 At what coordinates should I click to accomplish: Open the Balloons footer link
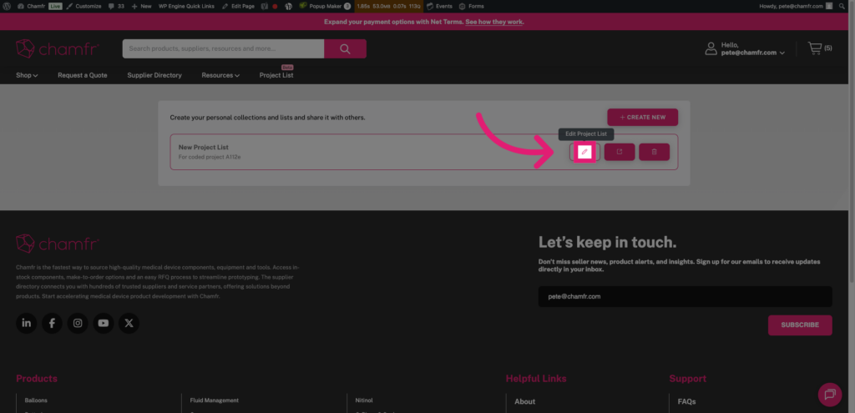pos(36,400)
